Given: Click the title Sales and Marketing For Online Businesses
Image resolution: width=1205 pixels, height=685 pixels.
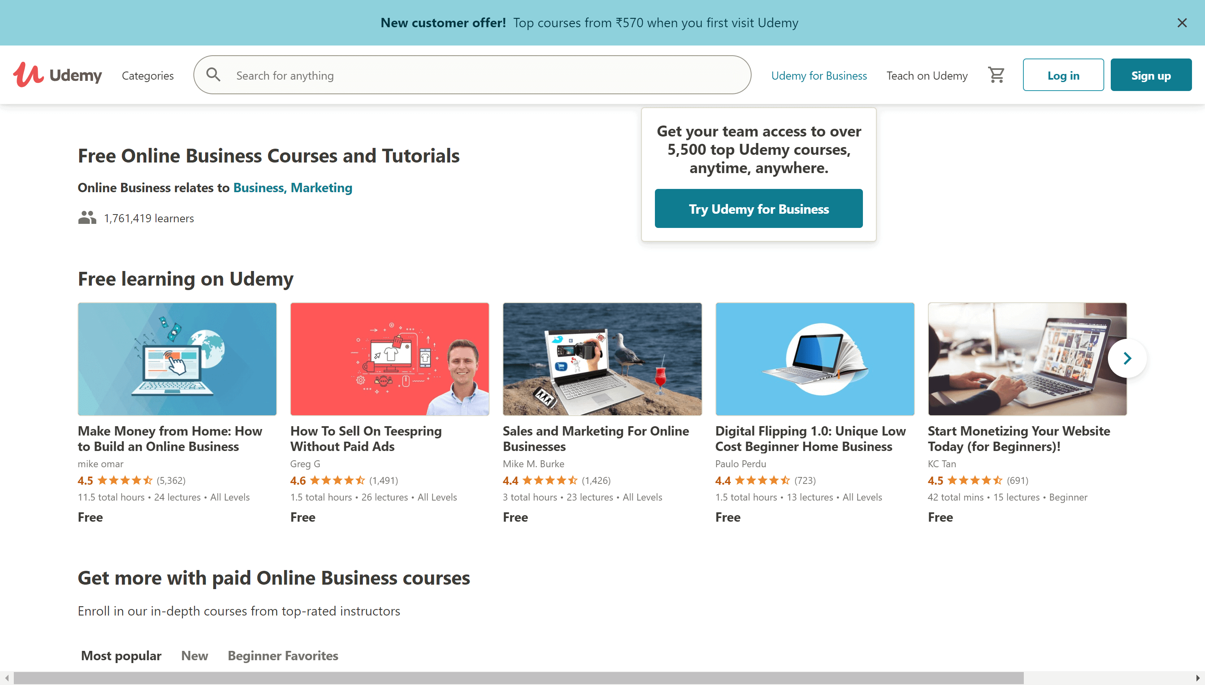Looking at the screenshot, I should point(596,438).
